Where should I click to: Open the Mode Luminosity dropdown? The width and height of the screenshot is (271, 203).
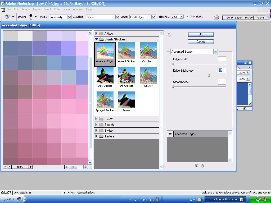pos(69,17)
